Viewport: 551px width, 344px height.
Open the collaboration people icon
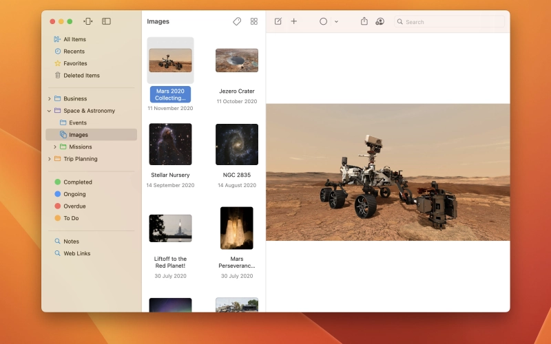380,21
